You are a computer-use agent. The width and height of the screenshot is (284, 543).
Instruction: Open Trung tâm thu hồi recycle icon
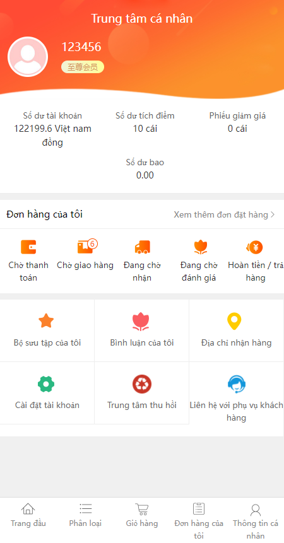(x=141, y=384)
